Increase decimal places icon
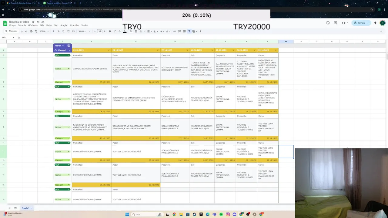 pos(68,31)
